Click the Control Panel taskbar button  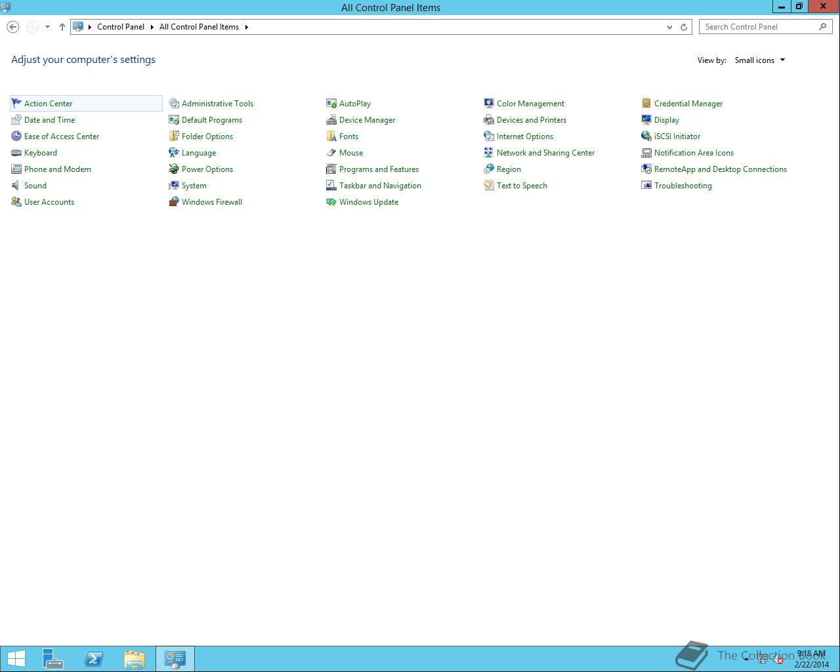click(x=175, y=659)
